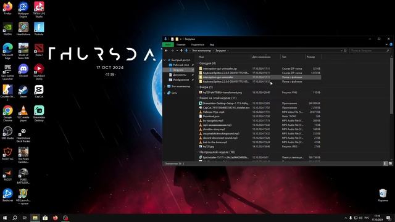Image resolution: width=395 pixels, height=222 pixels.
Task: Open the Wallpaper Engine desktop icon
Action: [23, 10]
